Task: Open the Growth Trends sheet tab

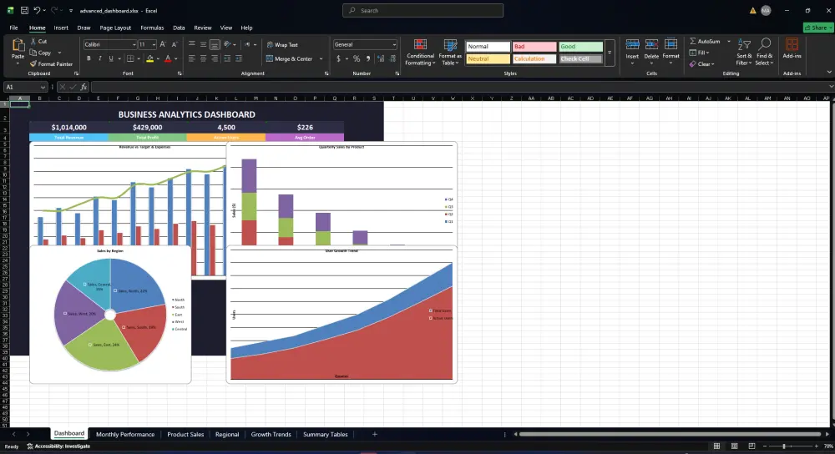Action: click(271, 434)
